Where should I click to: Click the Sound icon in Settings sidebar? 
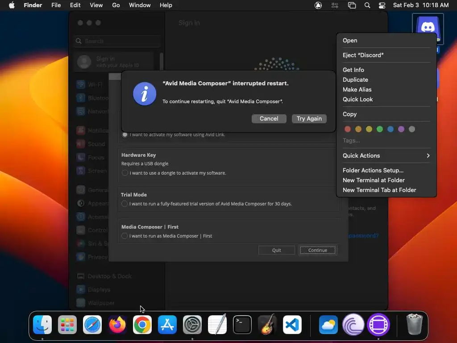coord(81,144)
